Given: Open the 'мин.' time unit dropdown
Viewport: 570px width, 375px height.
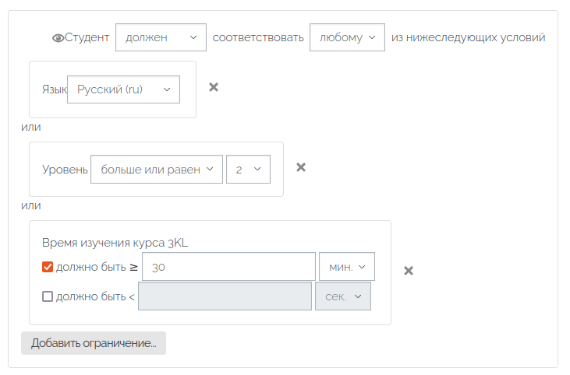Looking at the screenshot, I should pyautogui.click(x=347, y=267).
